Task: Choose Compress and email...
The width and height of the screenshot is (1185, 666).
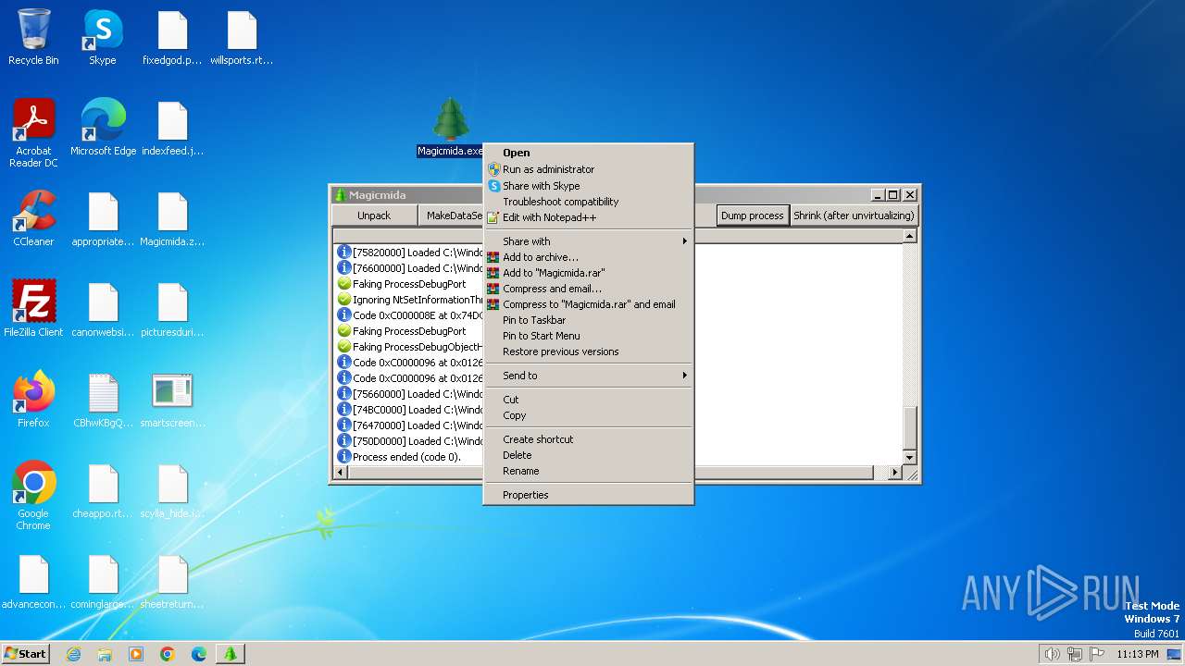Action: pos(589,289)
